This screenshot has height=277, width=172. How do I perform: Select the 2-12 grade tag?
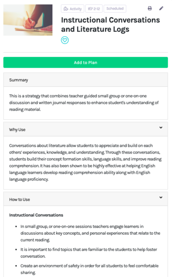(x=94, y=9)
